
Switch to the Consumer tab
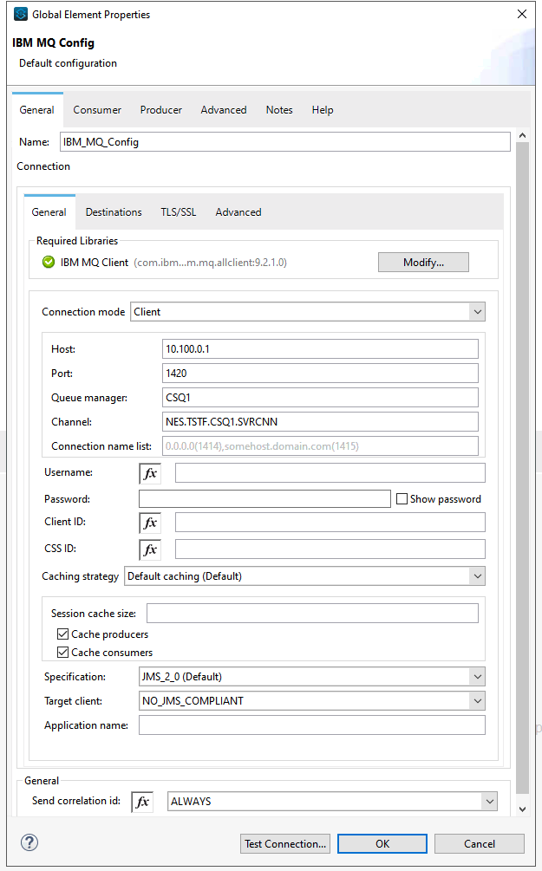97,110
